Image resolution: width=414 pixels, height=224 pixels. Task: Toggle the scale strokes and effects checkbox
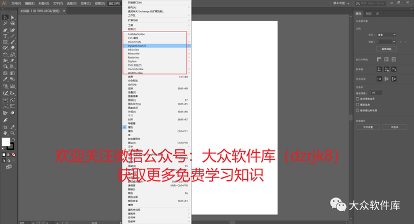tap(358, 110)
